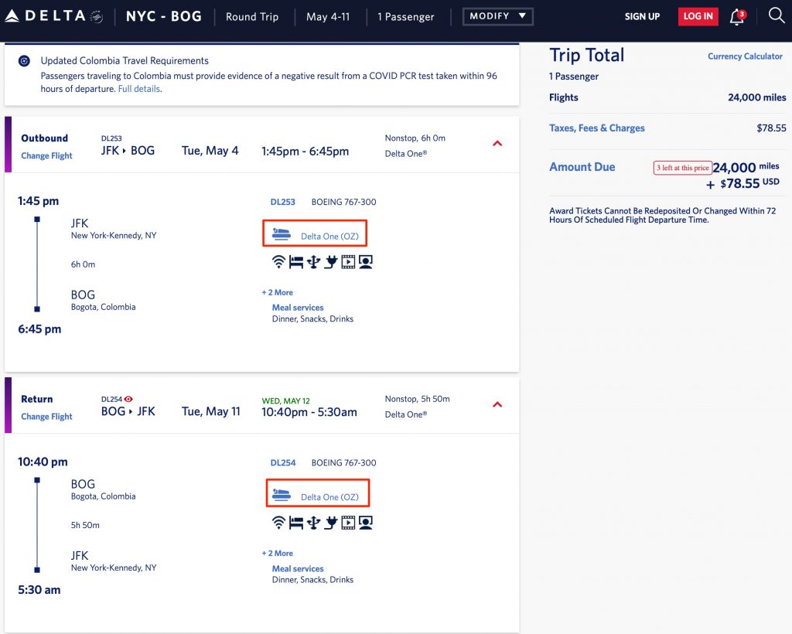Click the DL254 flight number link
The width and height of the screenshot is (792, 634).
(x=283, y=463)
